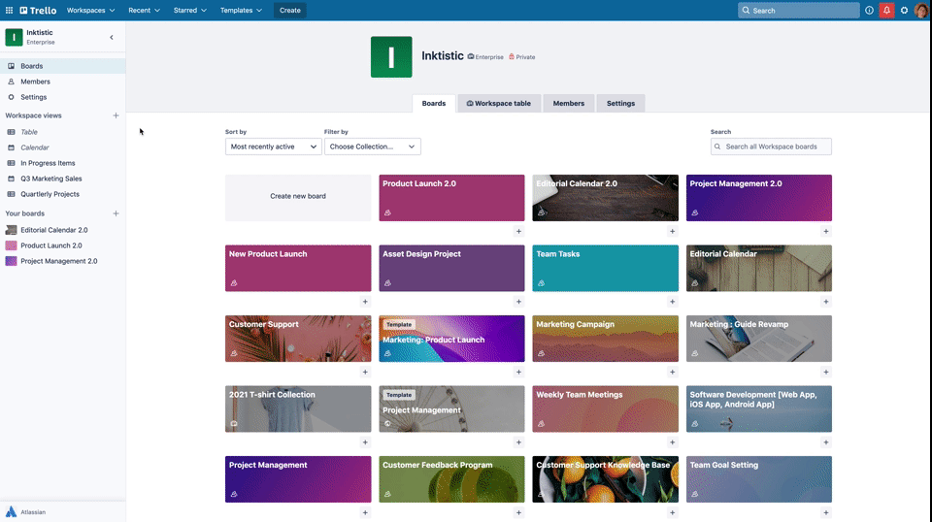Select Members in the sidebar
Image resolution: width=932 pixels, height=522 pixels.
click(62, 82)
